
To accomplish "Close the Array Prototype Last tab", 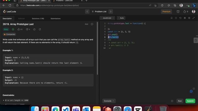I will point(49,1).
